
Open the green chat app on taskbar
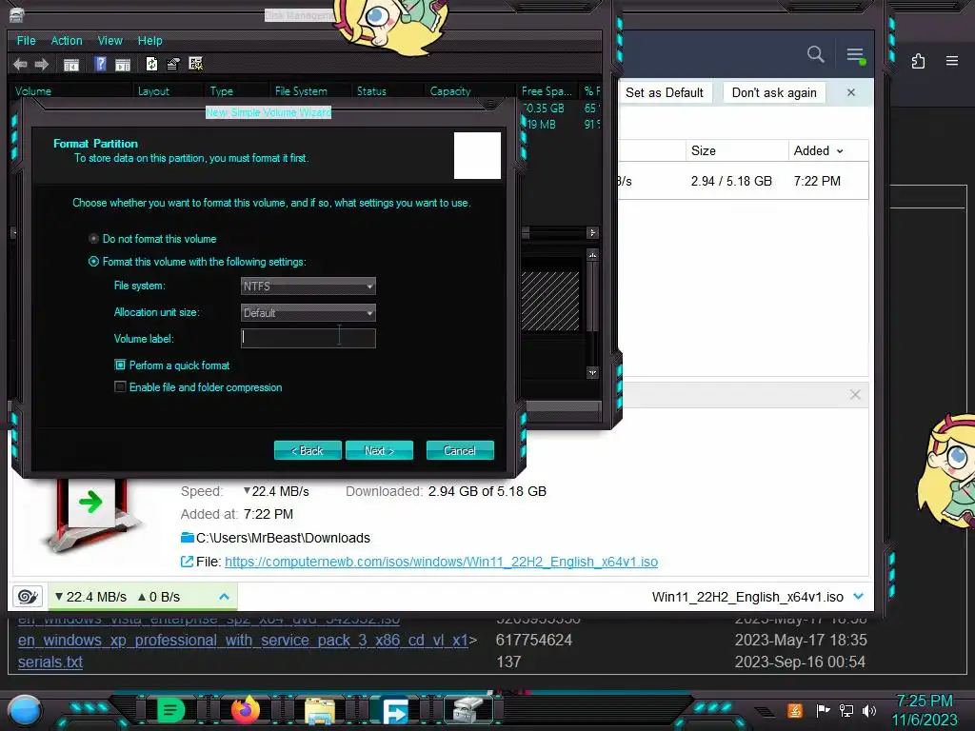tap(171, 710)
